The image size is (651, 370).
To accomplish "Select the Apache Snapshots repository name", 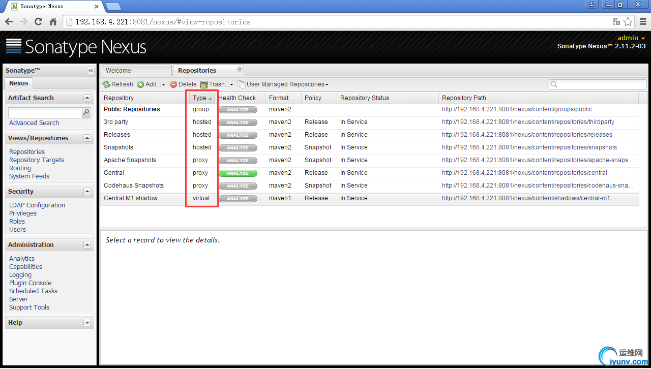I will [x=130, y=160].
